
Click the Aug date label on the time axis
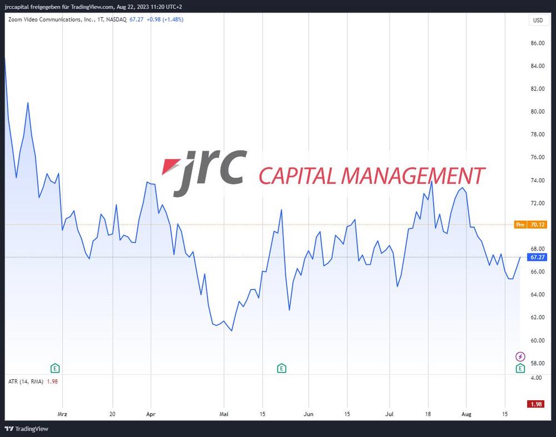[x=466, y=414]
